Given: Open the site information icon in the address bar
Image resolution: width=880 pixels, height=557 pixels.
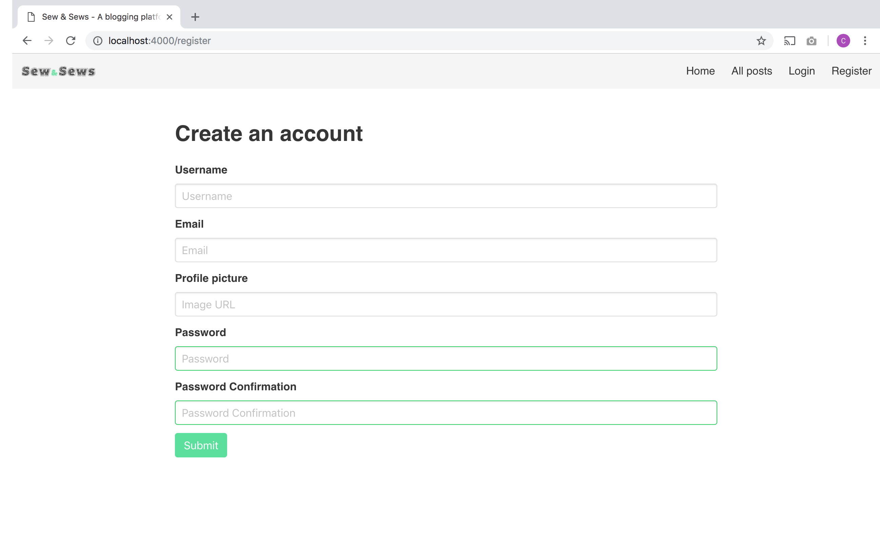Looking at the screenshot, I should (98, 41).
